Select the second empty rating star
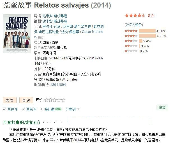 [50, 100]
